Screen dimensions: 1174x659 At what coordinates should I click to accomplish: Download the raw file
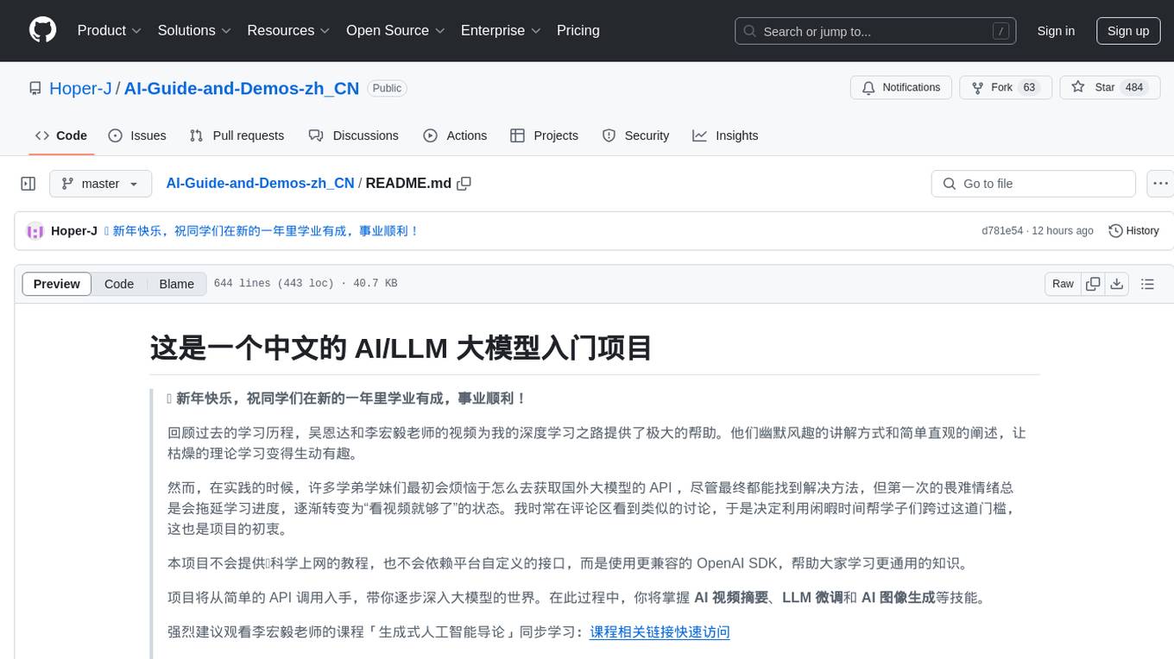(1116, 284)
